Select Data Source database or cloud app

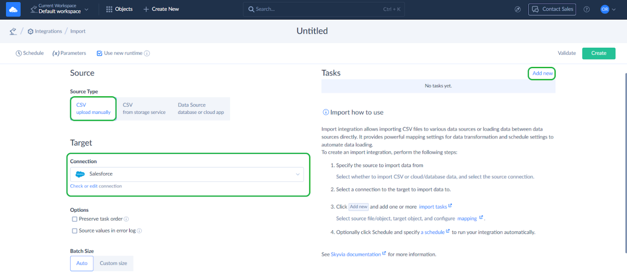(200, 108)
